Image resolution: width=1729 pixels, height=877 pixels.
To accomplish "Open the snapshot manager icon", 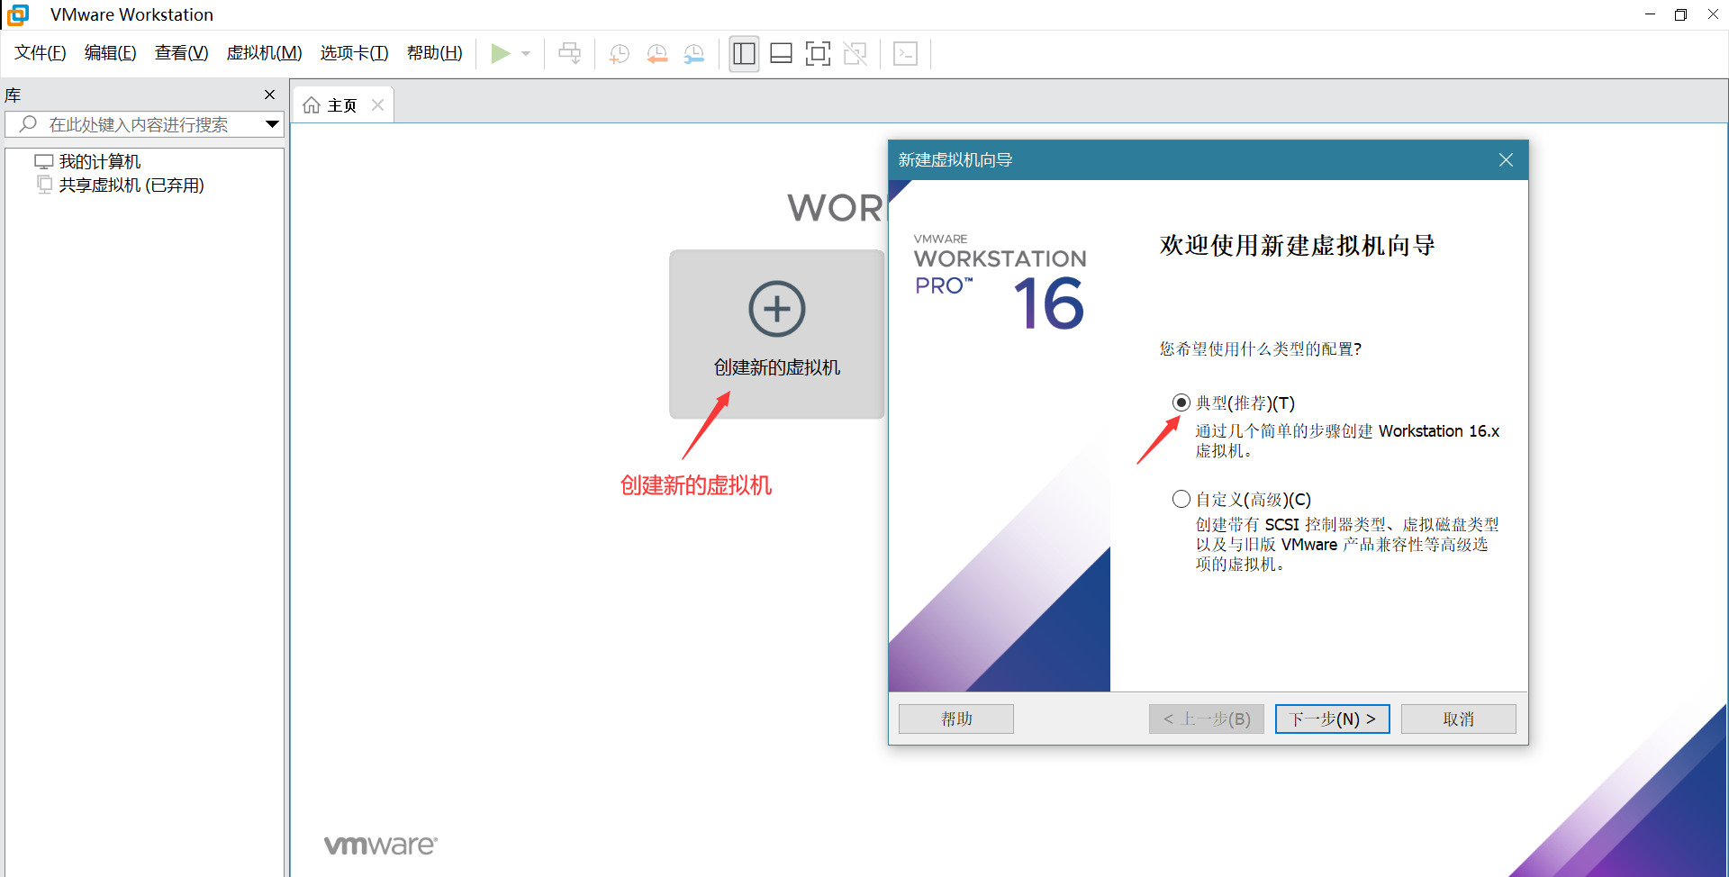I will click(x=693, y=54).
